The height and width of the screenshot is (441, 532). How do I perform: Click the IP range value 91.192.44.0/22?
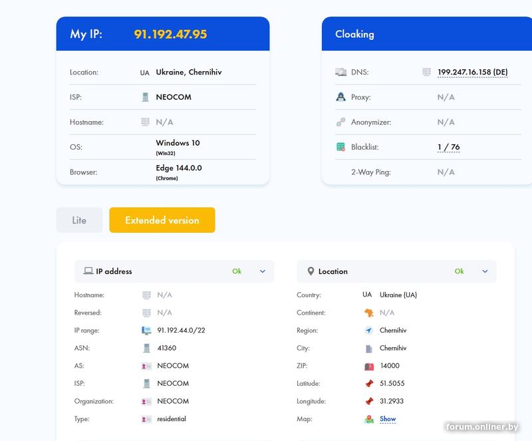(181, 331)
